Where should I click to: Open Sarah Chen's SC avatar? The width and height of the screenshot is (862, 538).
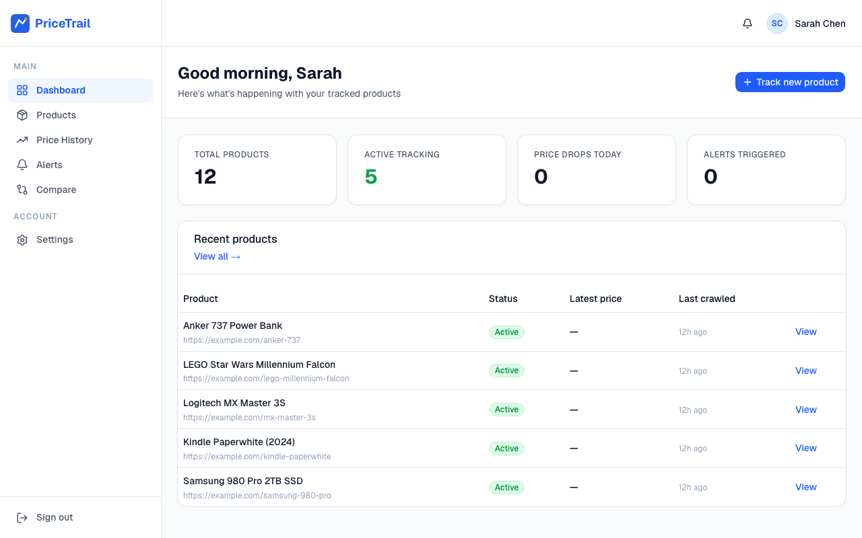pyautogui.click(x=777, y=24)
